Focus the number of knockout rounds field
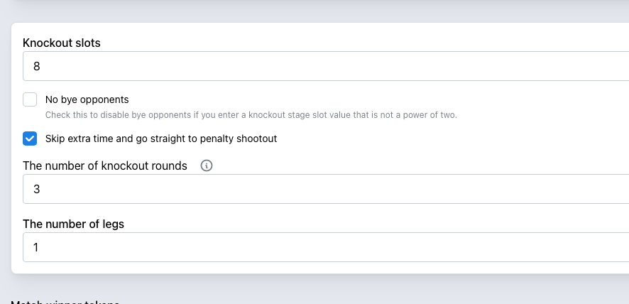Screen dimensions: 629x304 (326, 189)
